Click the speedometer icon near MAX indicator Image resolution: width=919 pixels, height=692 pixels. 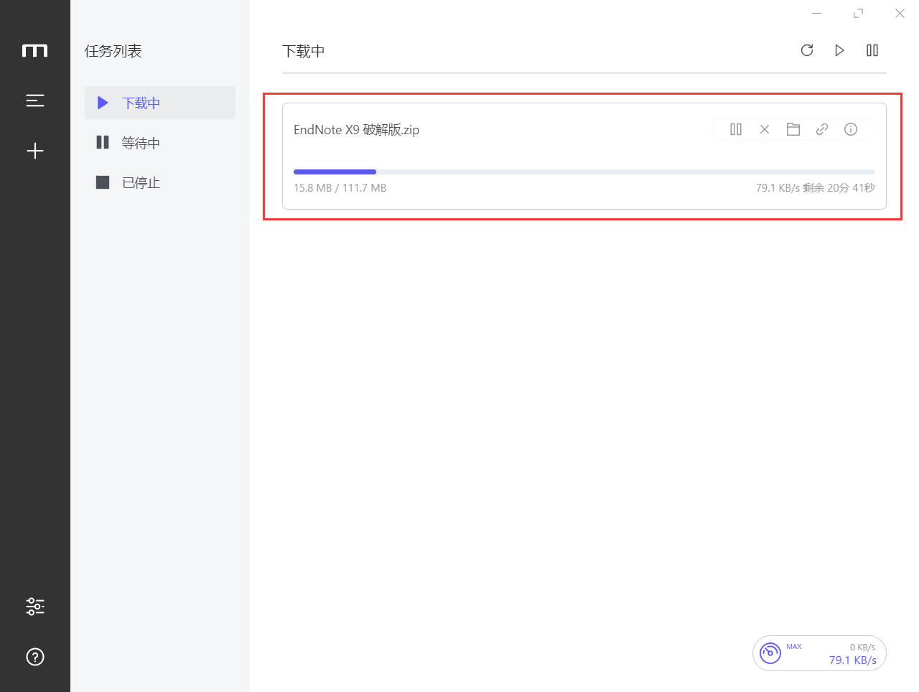tap(770, 653)
